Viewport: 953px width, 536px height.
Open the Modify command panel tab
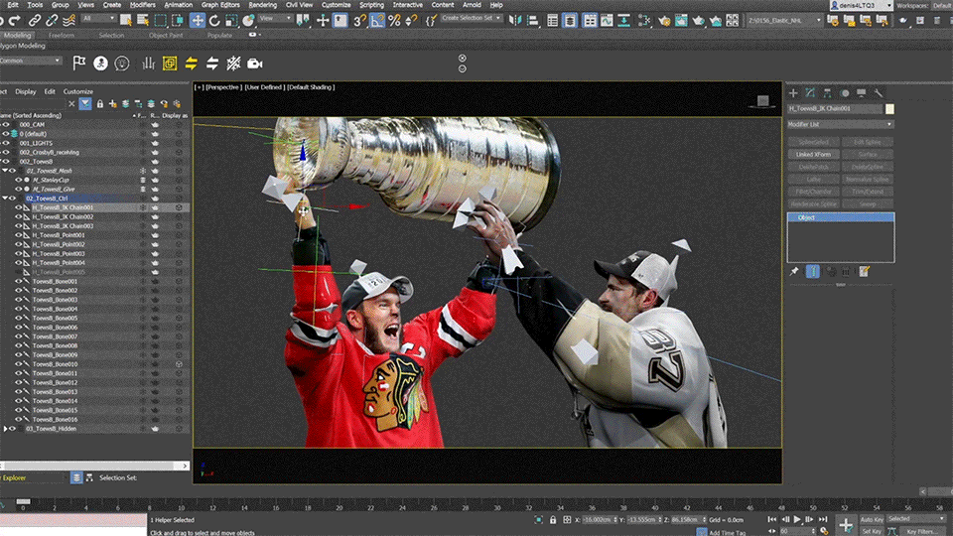click(x=810, y=93)
